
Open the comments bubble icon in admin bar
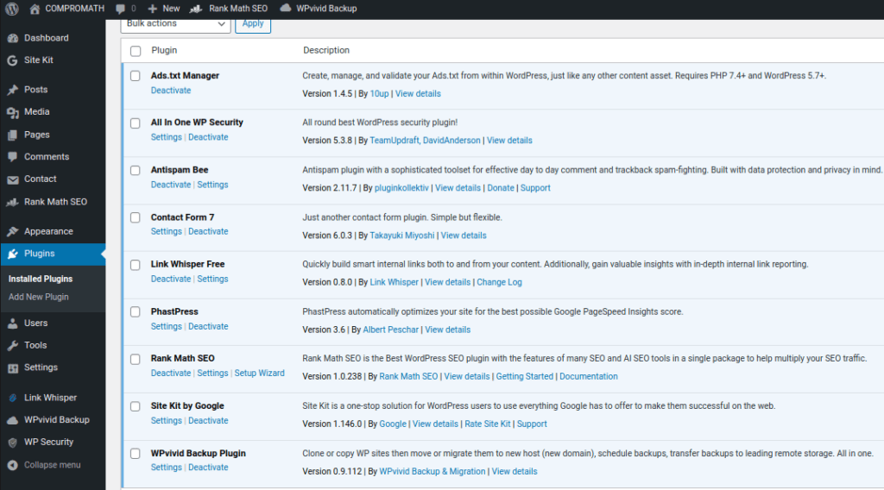pyautogui.click(x=120, y=9)
